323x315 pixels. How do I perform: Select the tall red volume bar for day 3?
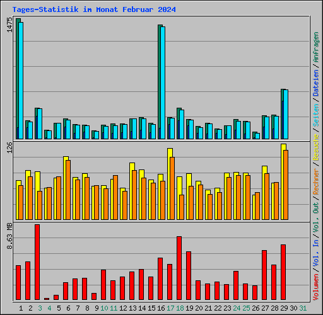pos(37,262)
